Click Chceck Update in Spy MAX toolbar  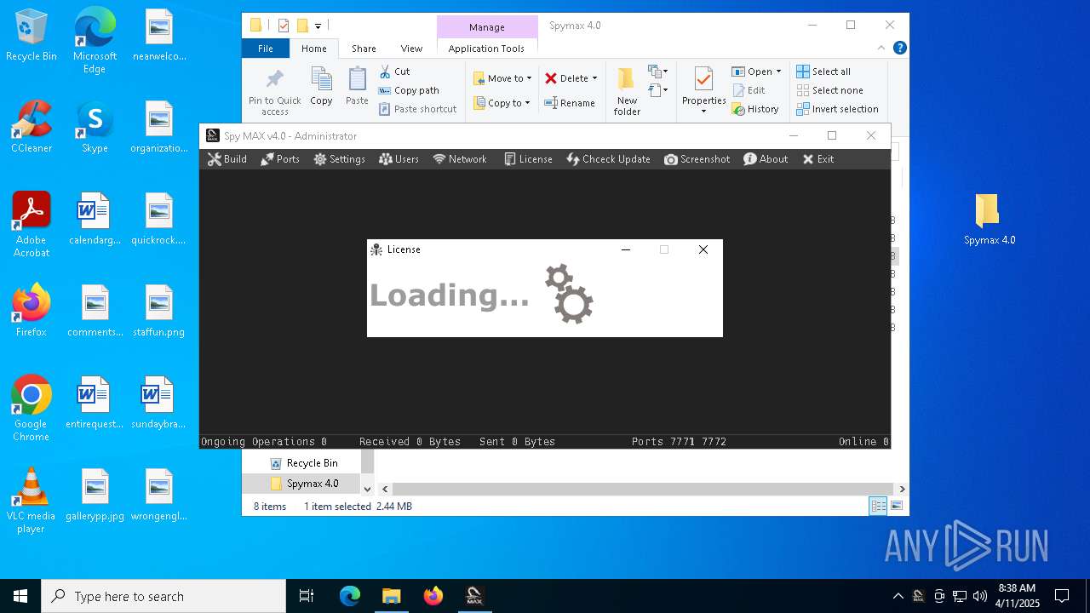coord(608,159)
